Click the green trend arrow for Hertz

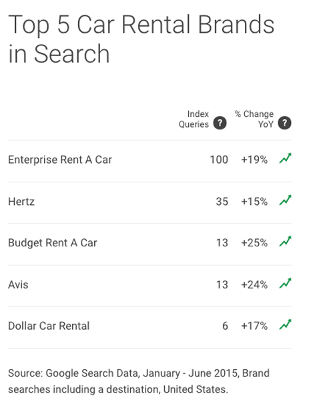tap(285, 200)
